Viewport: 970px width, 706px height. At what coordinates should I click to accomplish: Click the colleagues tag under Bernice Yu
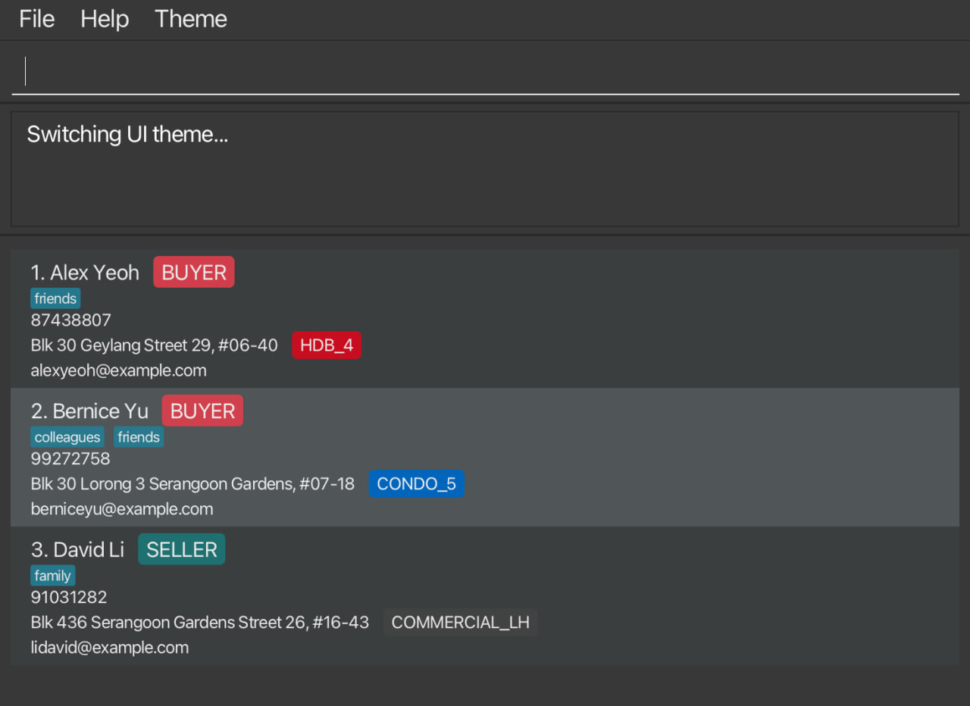pos(67,437)
